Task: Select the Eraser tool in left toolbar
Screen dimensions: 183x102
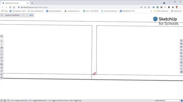Action: (x=1, y=44)
